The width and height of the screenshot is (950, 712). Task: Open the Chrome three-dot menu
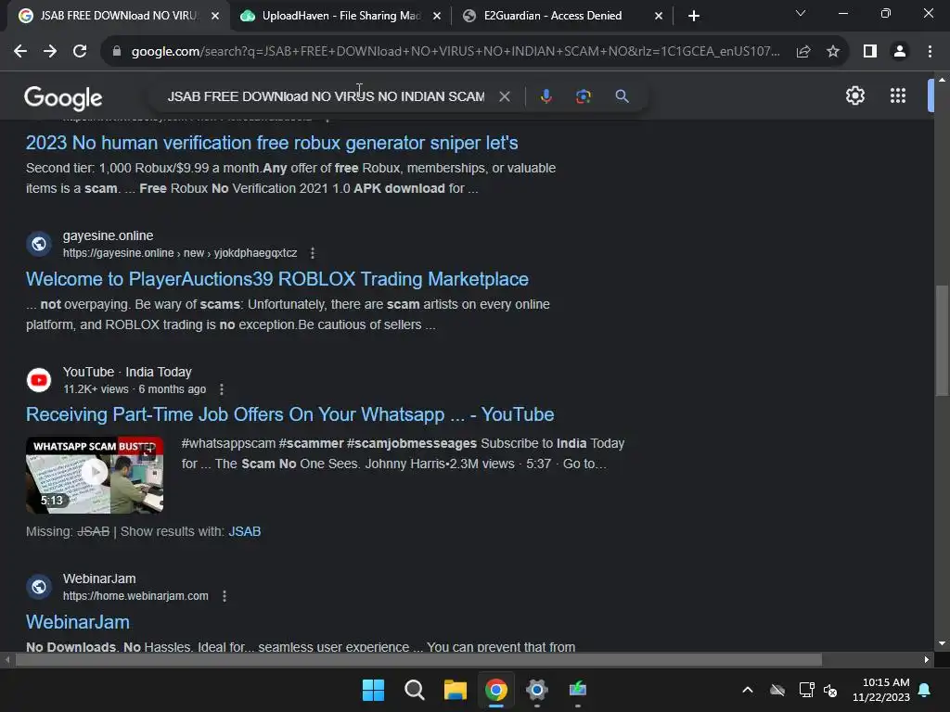930,52
